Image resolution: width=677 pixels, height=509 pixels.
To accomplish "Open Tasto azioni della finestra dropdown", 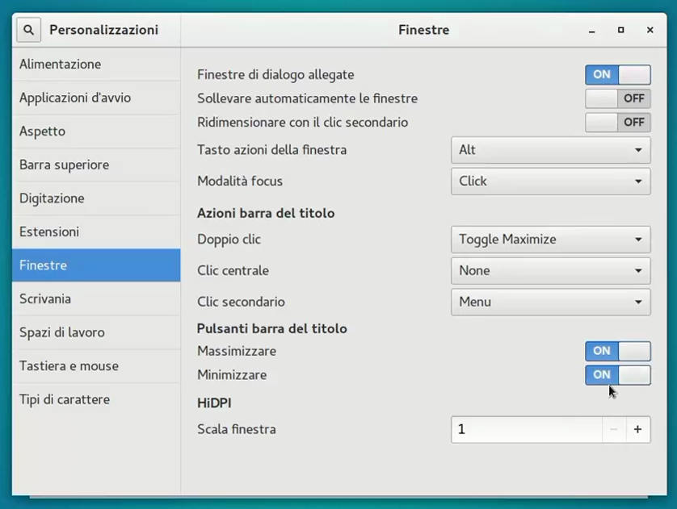I will pos(550,150).
